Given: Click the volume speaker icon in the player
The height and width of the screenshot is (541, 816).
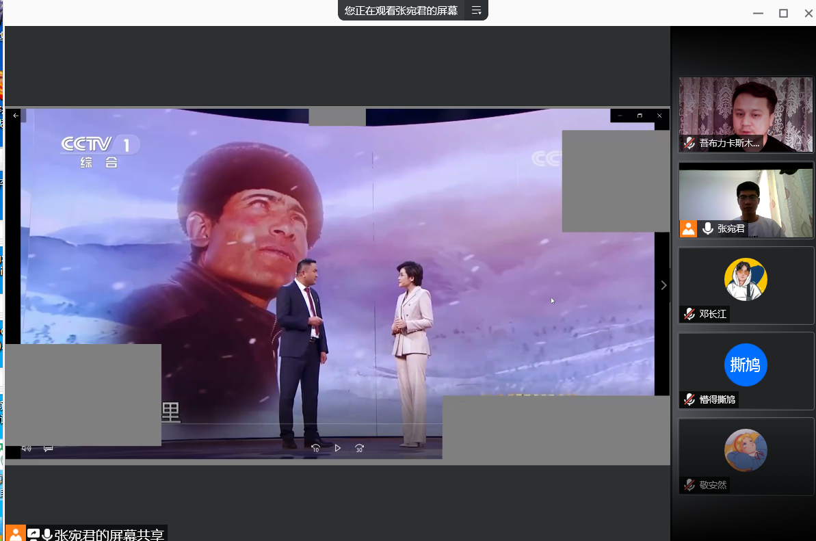Looking at the screenshot, I should 27,449.
